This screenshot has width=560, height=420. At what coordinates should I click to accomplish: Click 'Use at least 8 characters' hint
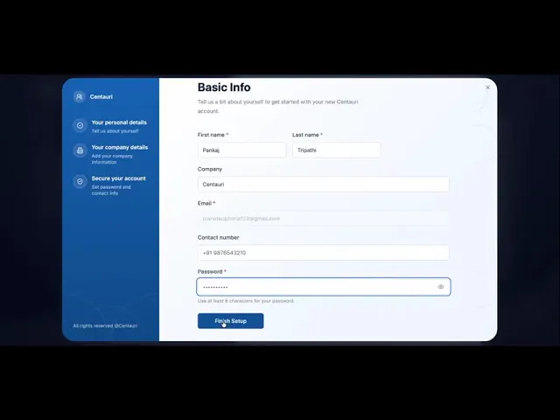coord(246,301)
